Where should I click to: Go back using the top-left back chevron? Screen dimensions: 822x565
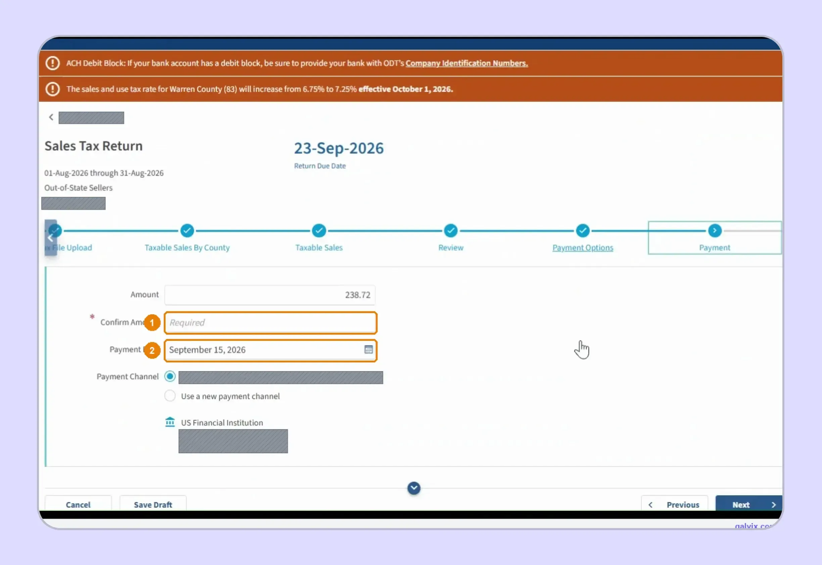click(x=51, y=117)
